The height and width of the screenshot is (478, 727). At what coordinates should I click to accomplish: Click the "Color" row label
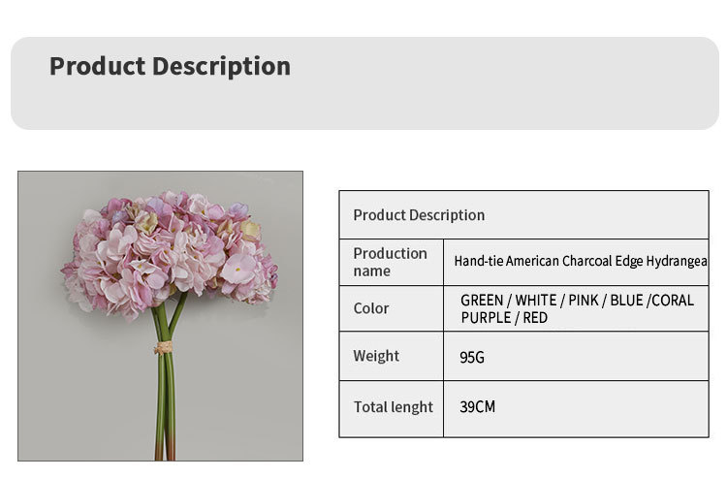click(370, 308)
